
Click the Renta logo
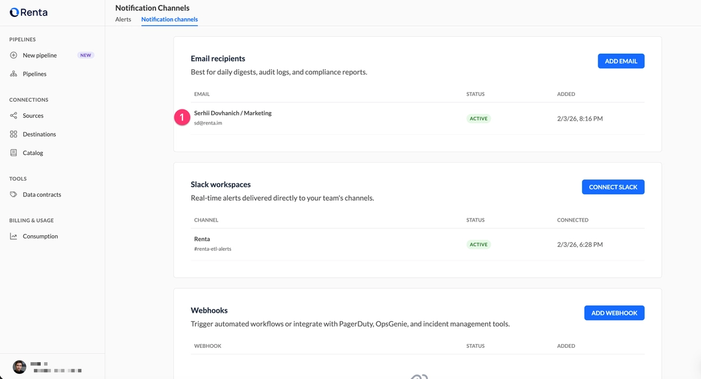[x=29, y=12]
